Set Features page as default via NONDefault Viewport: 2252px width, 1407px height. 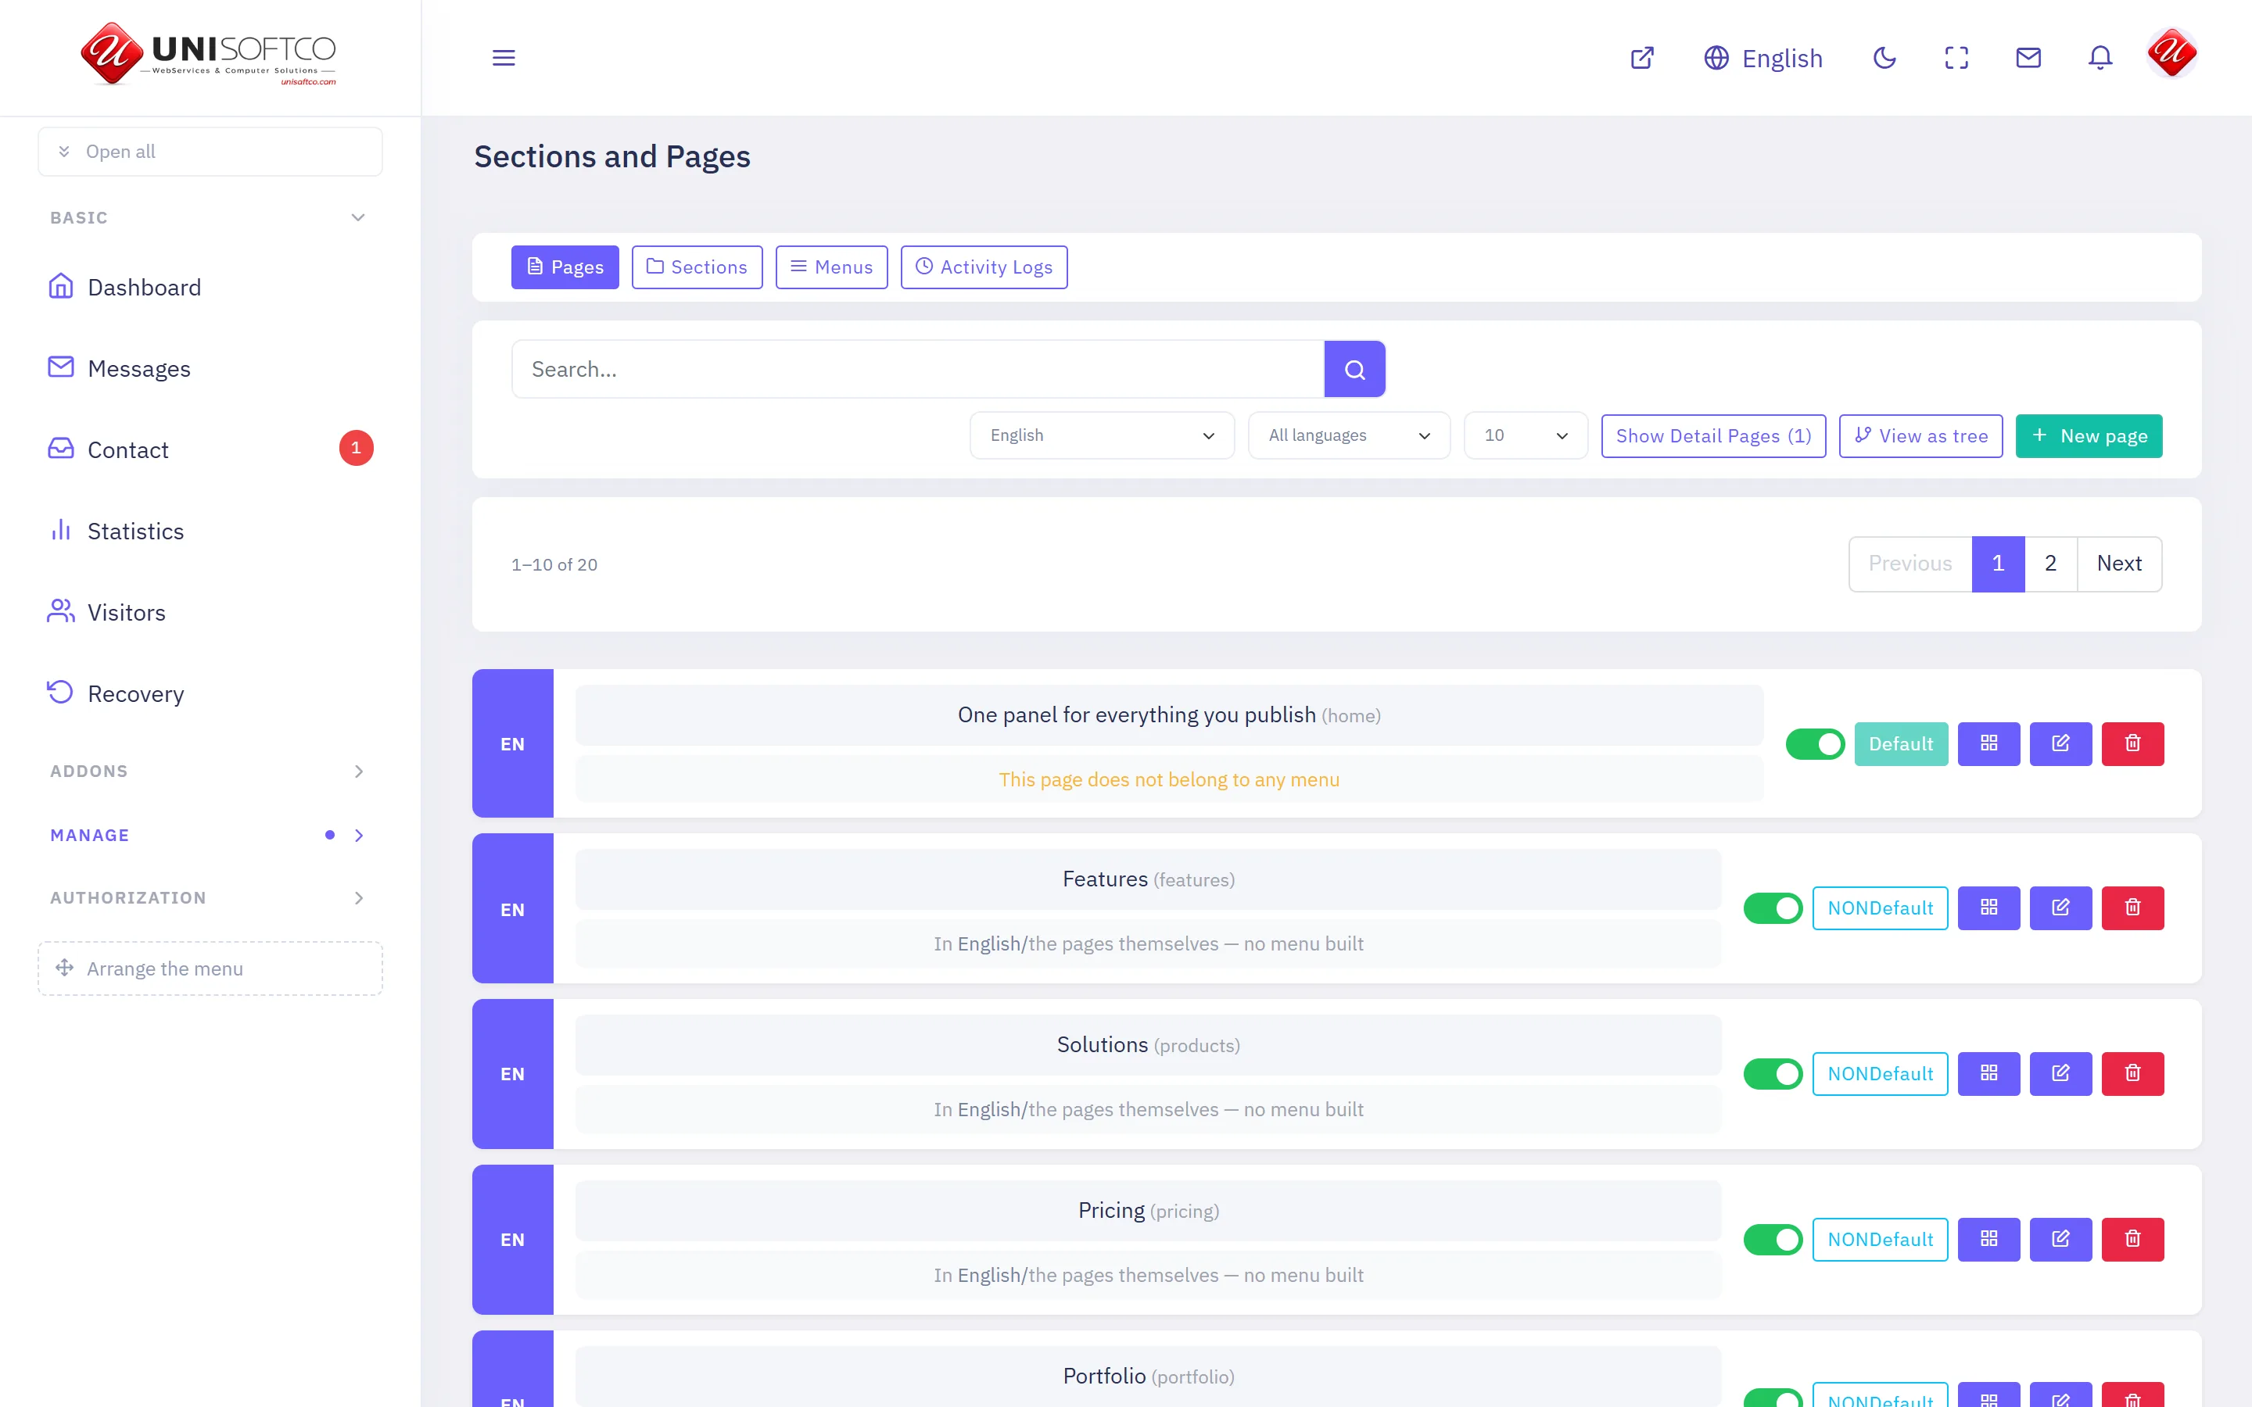click(x=1880, y=908)
